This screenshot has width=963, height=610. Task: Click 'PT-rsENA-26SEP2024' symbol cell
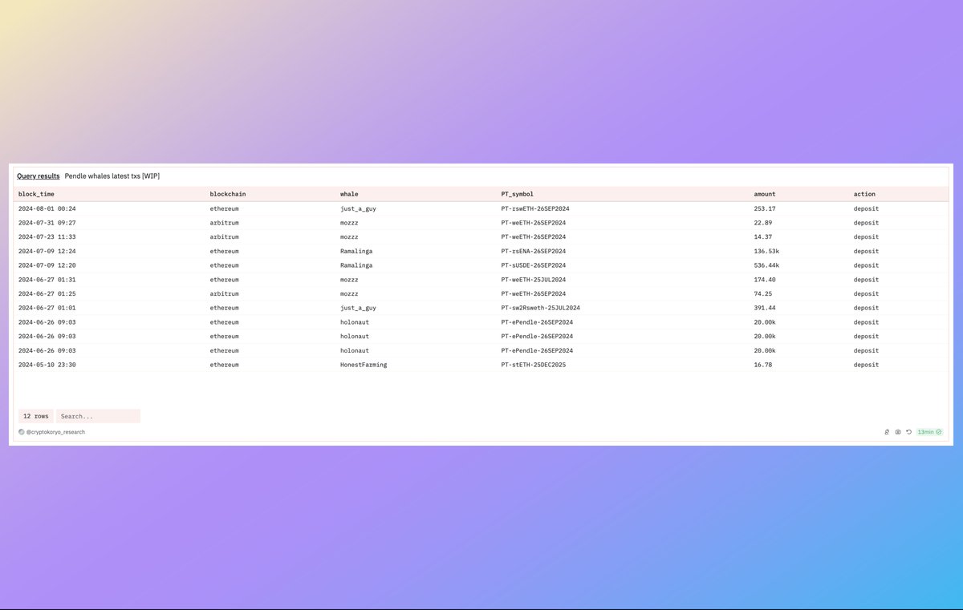(535, 252)
